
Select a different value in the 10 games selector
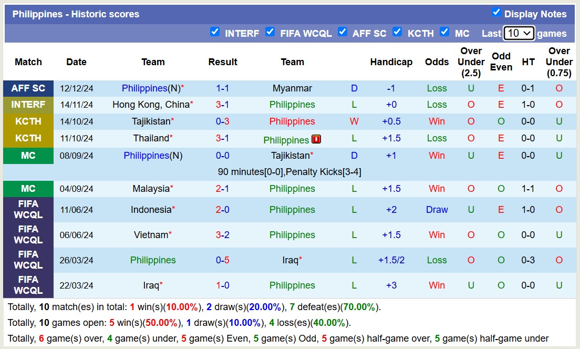tap(518, 33)
